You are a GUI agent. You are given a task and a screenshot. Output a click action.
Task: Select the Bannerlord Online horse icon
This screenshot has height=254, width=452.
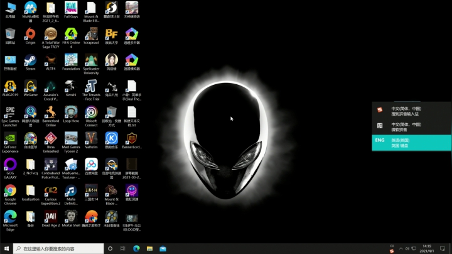[x=51, y=116]
